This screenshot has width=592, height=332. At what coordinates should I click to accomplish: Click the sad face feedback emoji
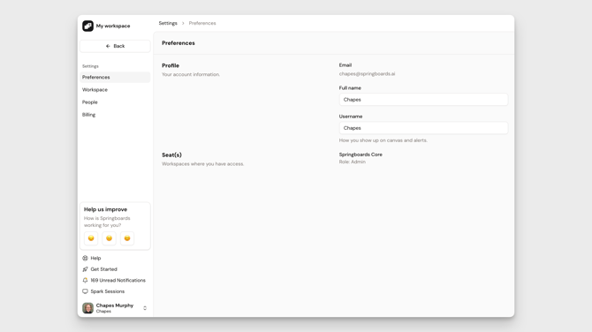click(x=91, y=238)
